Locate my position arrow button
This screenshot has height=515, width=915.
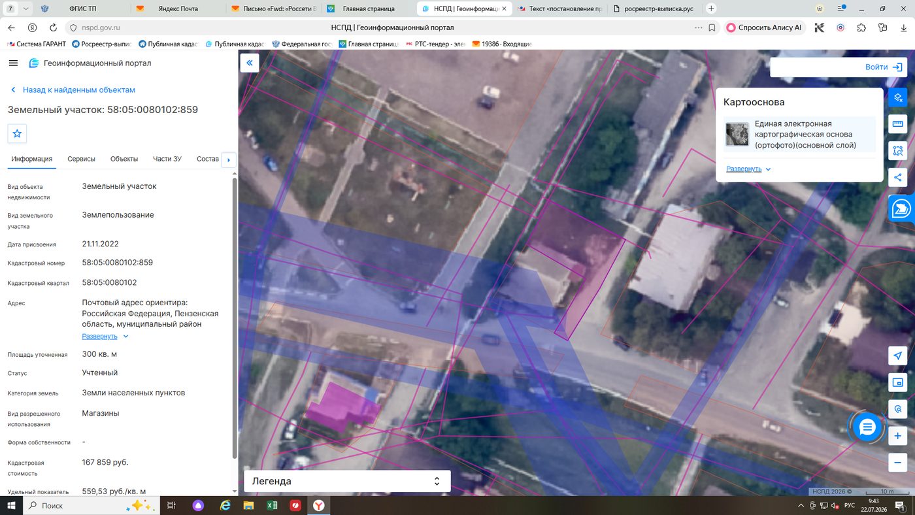pos(898,356)
